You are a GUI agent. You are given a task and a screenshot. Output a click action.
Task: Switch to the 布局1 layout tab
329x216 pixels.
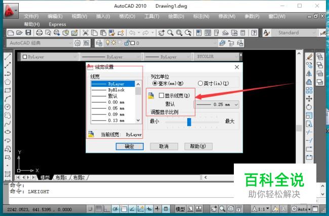pyautogui.click(x=61, y=178)
